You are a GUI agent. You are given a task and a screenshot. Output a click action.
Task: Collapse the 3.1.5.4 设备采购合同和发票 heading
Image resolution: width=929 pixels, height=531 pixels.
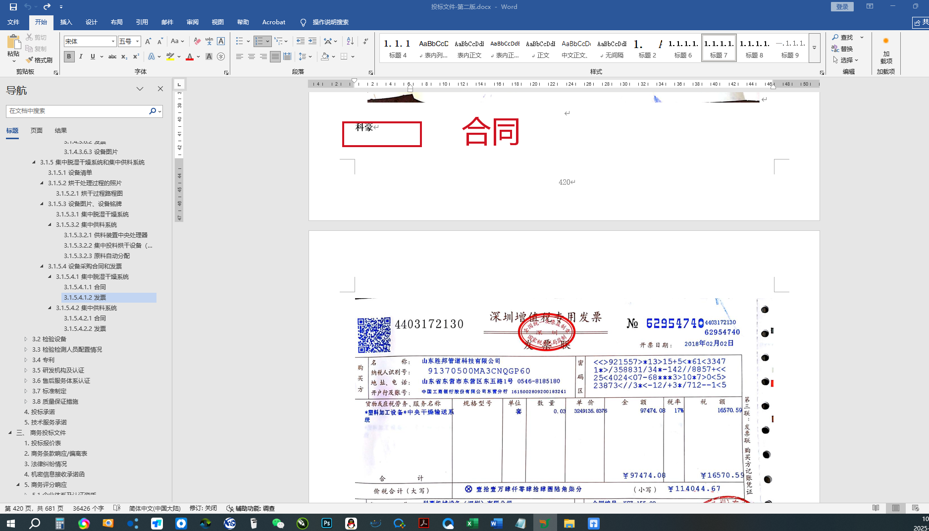pyautogui.click(x=42, y=266)
